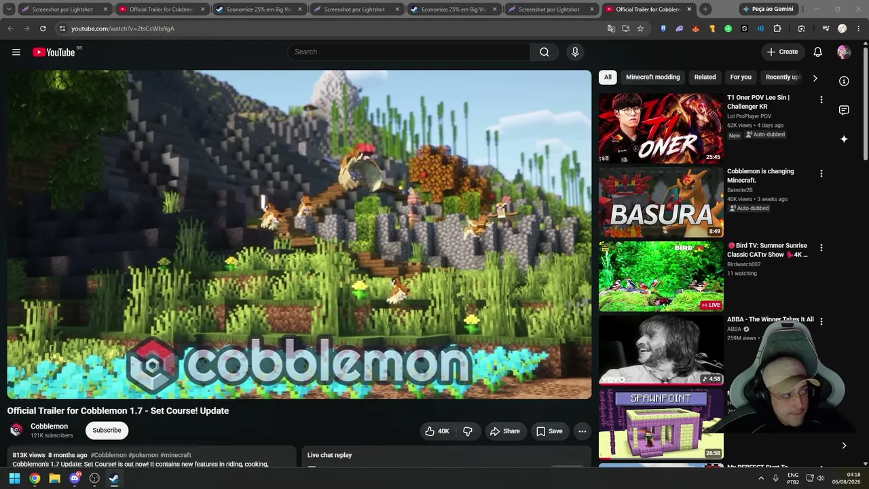Open the Cobblemon is changing Minecraft title
Screen dimensions: 869x489
760,176
